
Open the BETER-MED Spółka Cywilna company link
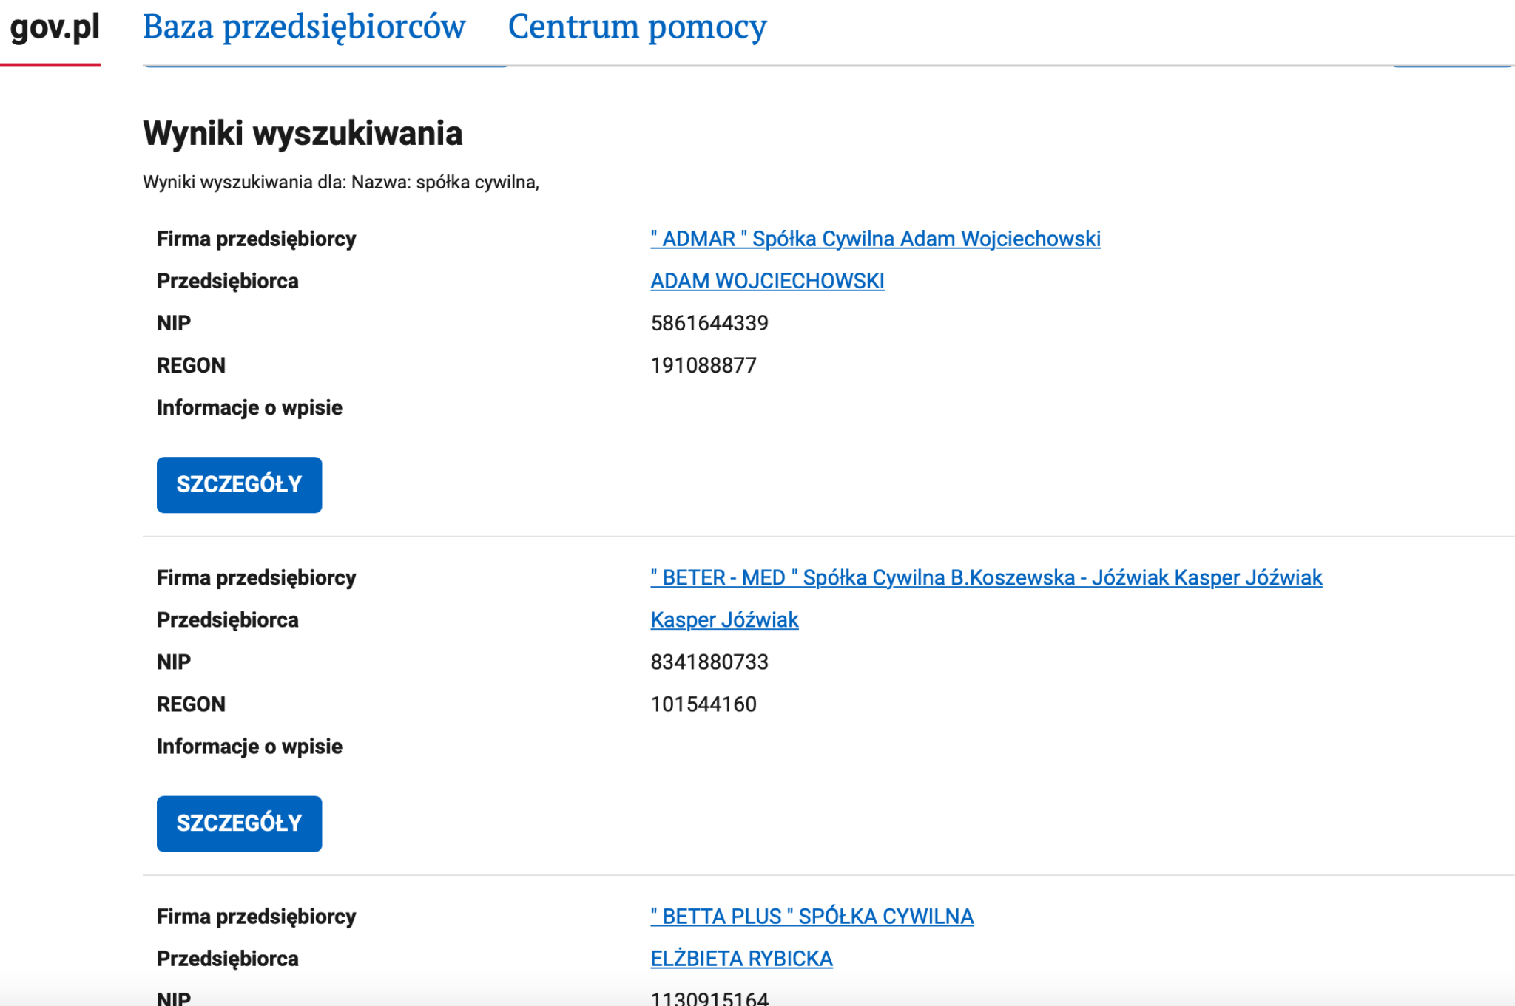(986, 577)
